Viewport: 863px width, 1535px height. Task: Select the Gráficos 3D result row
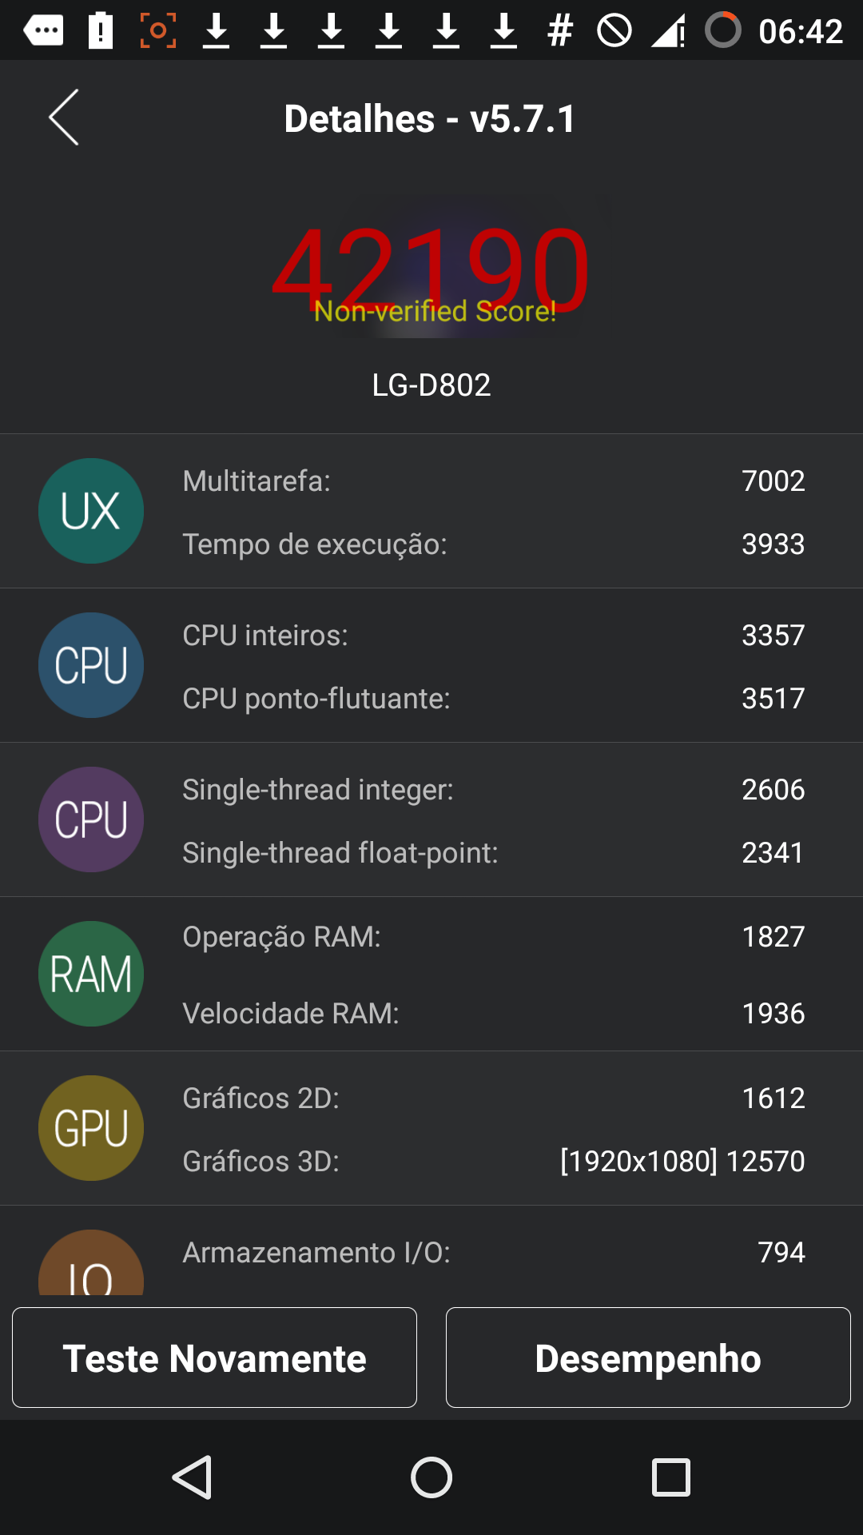coord(494,1161)
